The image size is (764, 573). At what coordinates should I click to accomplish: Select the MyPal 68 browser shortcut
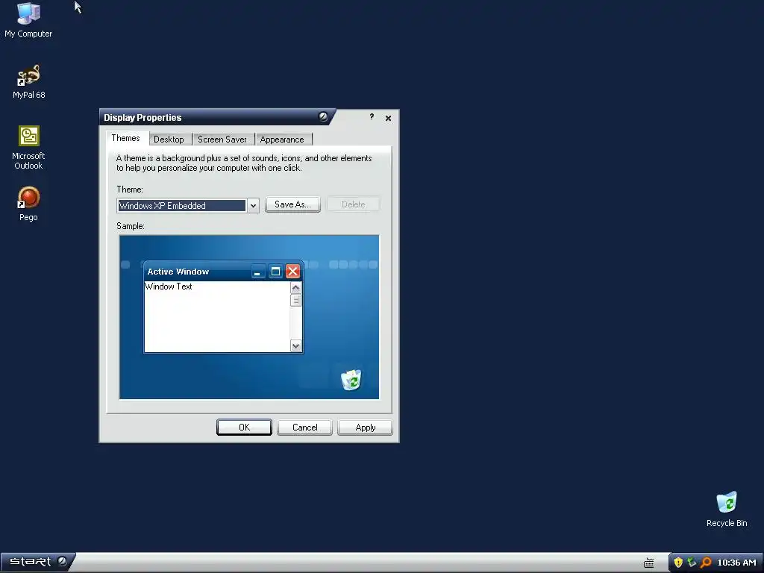point(28,81)
